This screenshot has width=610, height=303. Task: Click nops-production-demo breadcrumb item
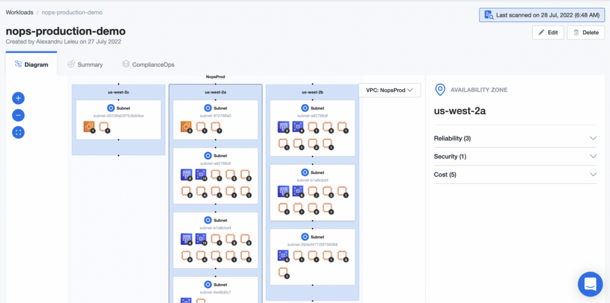[72, 13]
